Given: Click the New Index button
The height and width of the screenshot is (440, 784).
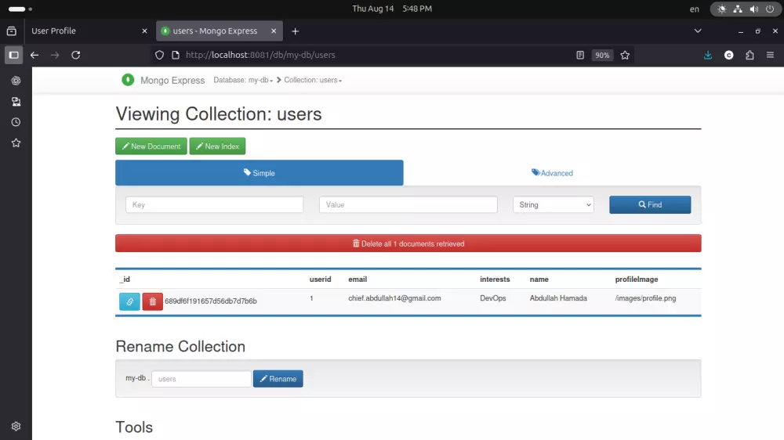Looking at the screenshot, I should coord(217,146).
